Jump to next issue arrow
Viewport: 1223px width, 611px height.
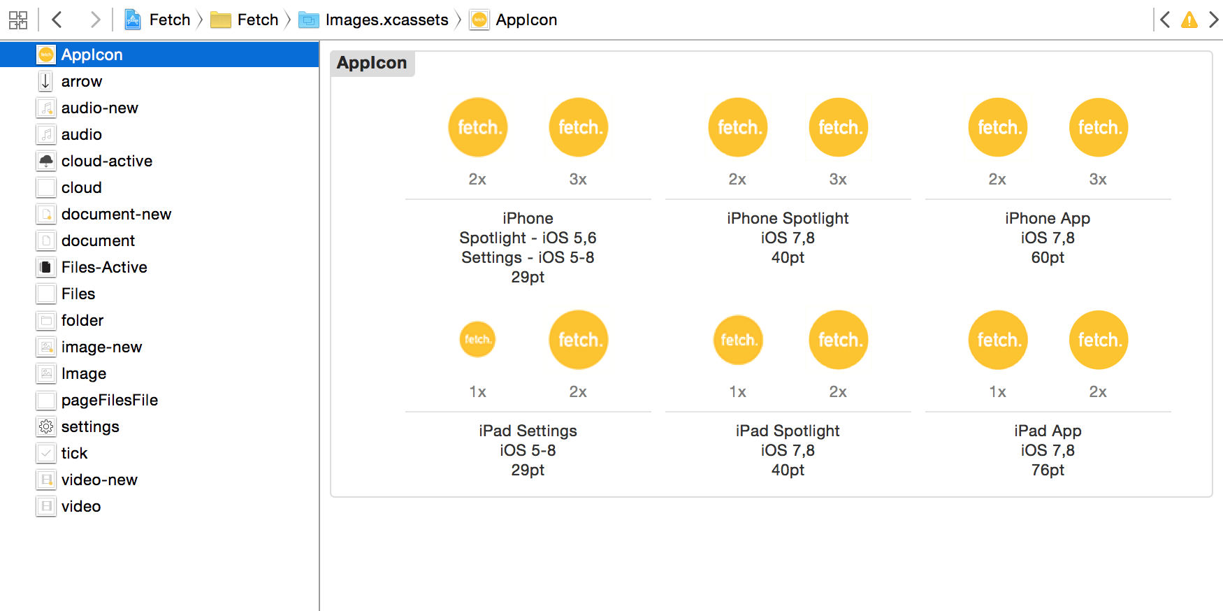(x=1214, y=20)
